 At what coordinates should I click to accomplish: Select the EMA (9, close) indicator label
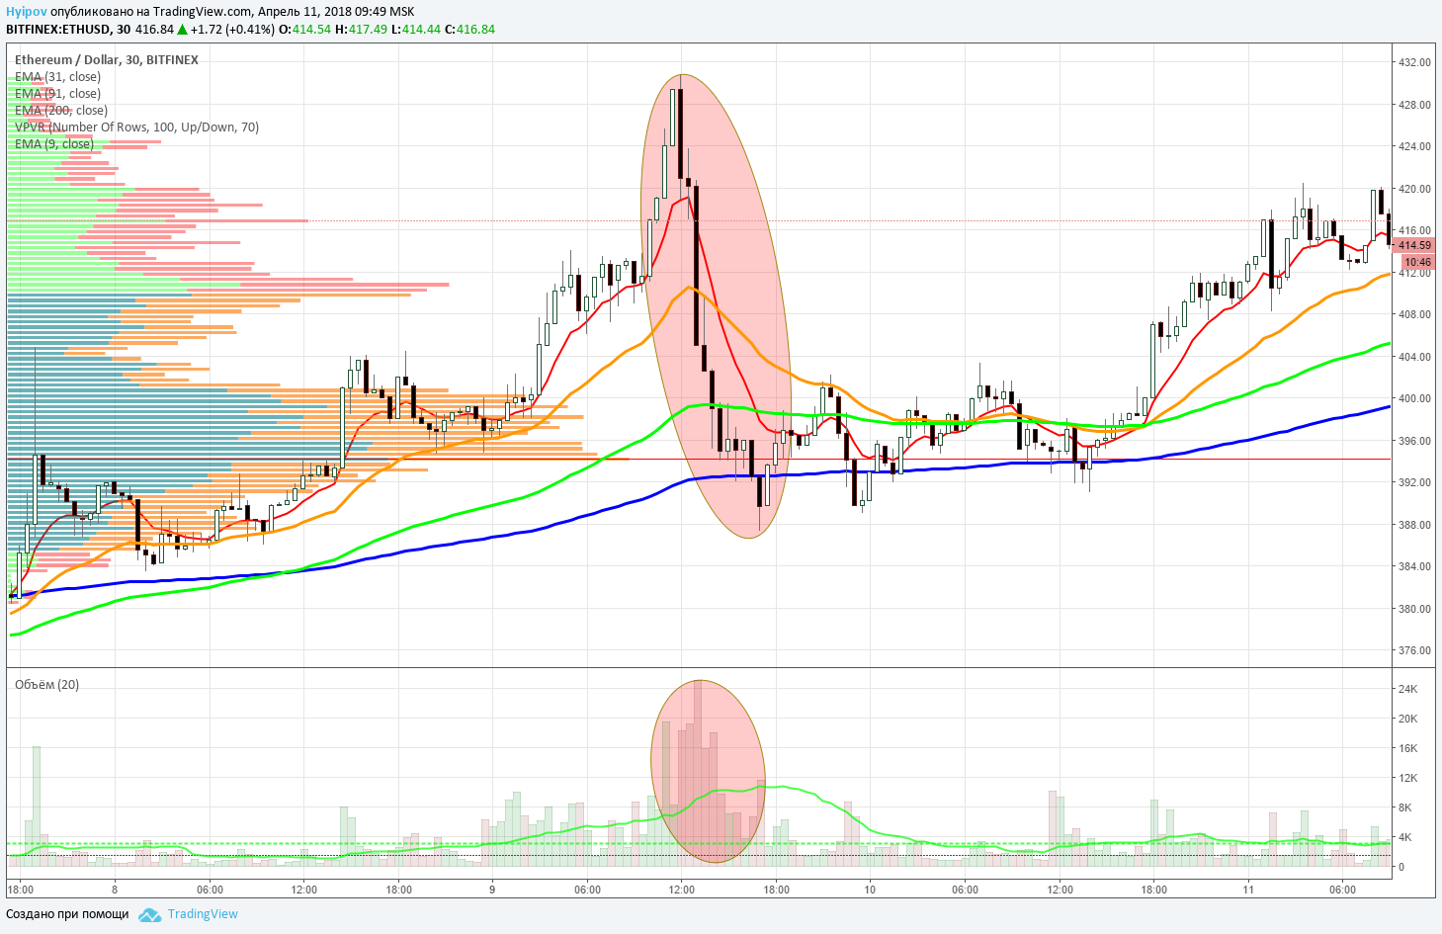click(x=54, y=144)
